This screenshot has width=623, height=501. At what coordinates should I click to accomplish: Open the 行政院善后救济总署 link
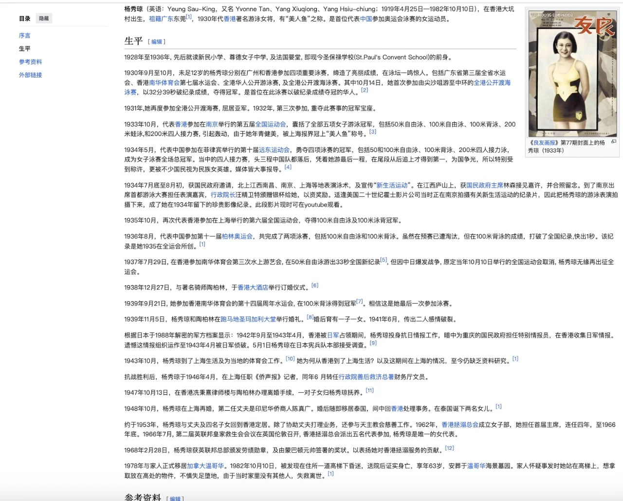click(366, 377)
